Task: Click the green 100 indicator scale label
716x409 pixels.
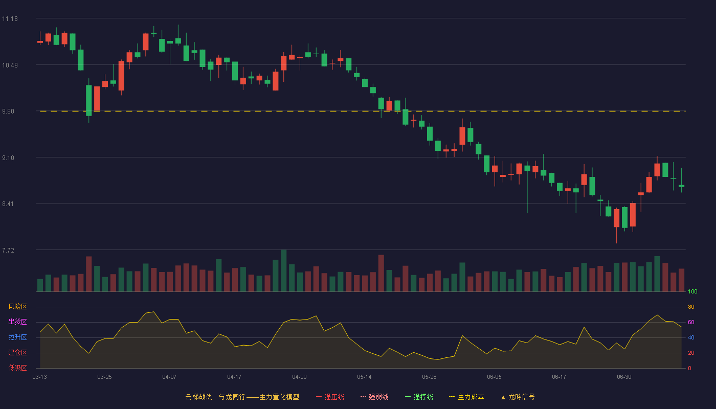Action: [692, 292]
